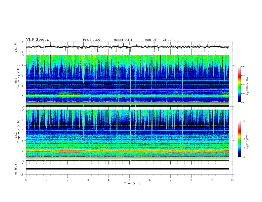Image resolution: width=262 pixels, height=202 pixels.
Task: Click the "ch.1(V)" waveform axis label
Action: [x=16, y=47]
